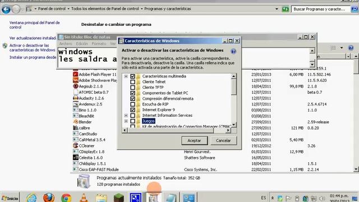Select the CCleaner program icon
359x202 pixels.
click(x=76, y=145)
